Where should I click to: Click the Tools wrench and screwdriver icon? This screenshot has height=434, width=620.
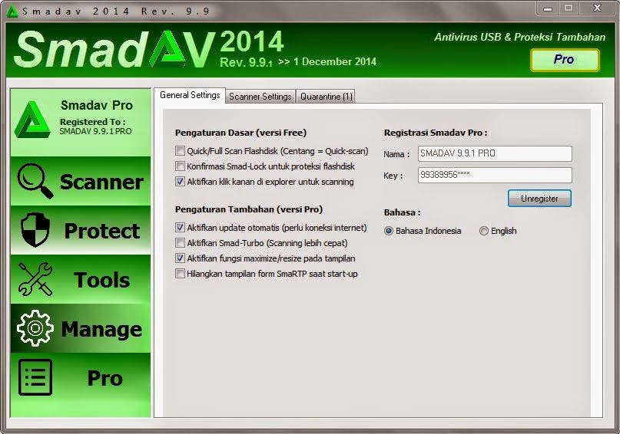(x=35, y=279)
